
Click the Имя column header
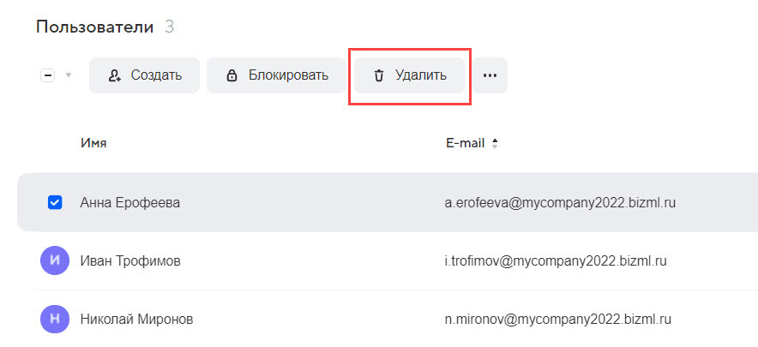[93, 143]
